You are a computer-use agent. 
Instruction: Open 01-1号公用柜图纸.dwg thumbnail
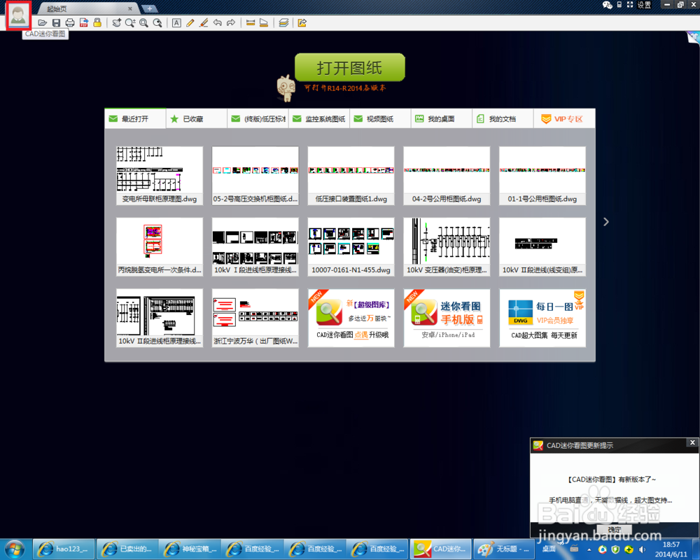point(542,176)
